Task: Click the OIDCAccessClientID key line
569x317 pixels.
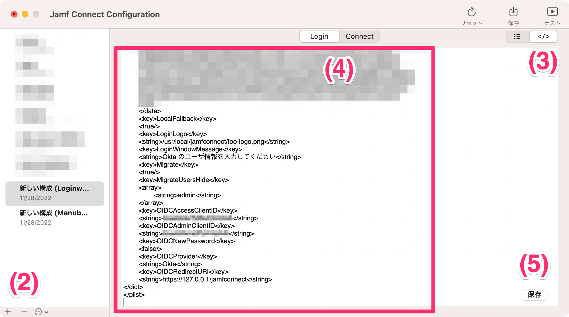Action: tap(188, 210)
